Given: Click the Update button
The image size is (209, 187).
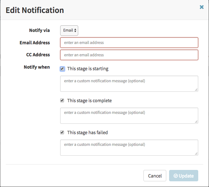Looking at the screenshot, I should coord(184,176).
